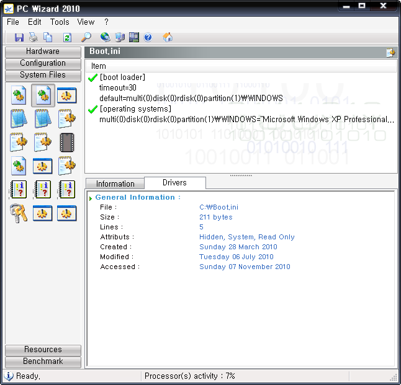Refresh data with the green arrows icon
Viewport: 401px width, 385px height.
67,38
